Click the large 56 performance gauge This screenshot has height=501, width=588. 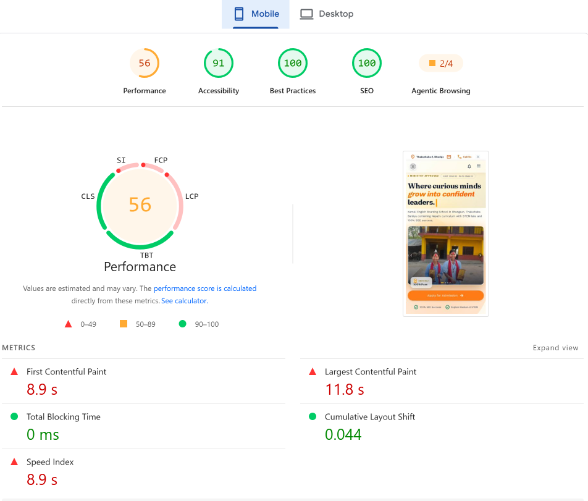point(140,205)
